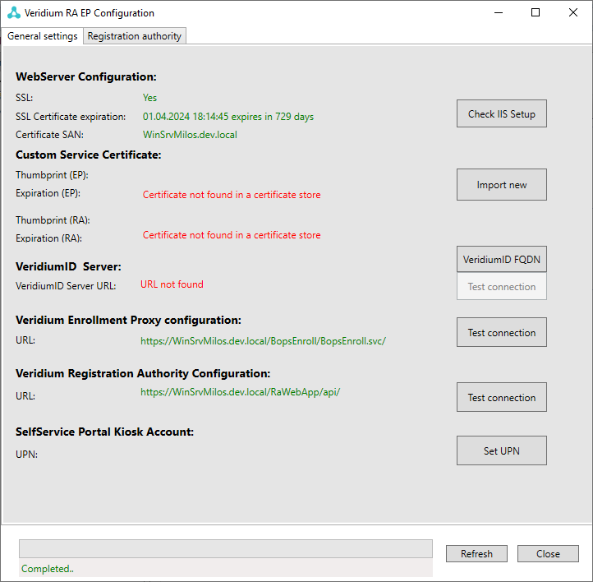Click the RaWebApp/api URL text

240,392
